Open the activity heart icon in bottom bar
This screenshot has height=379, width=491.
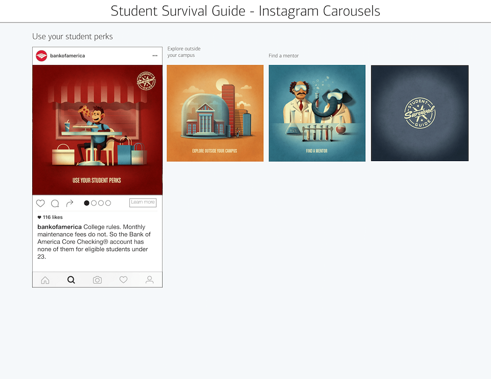(x=123, y=280)
